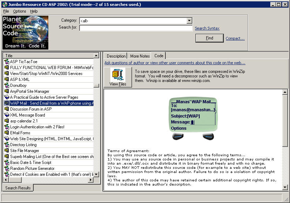The height and width of the screenshot is (203, 290).
Task: Click the results list scroll right arrow
Action: point(91,180)
